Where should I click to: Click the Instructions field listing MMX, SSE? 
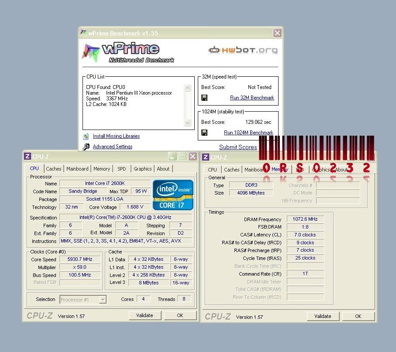125,241
